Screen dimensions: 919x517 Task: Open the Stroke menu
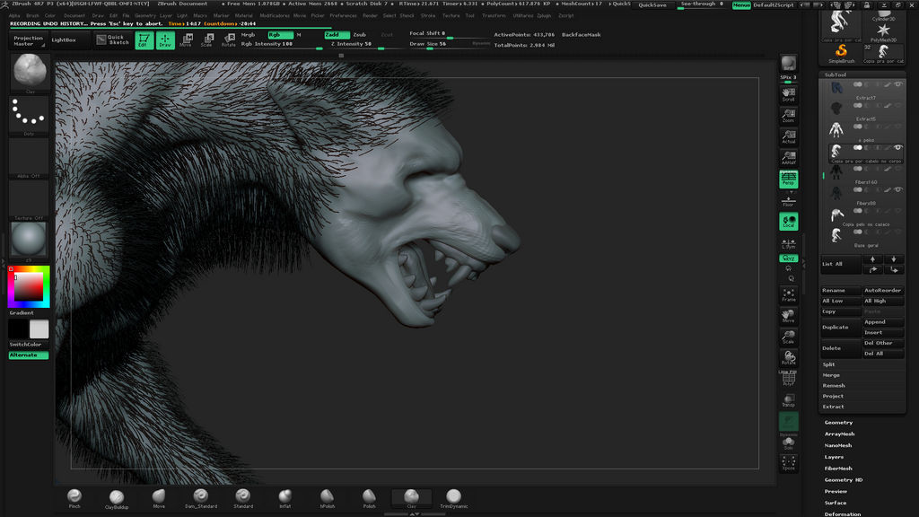coord(428,15)
